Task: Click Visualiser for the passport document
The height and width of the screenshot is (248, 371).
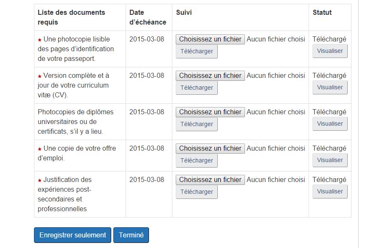Action: (330, 51)
